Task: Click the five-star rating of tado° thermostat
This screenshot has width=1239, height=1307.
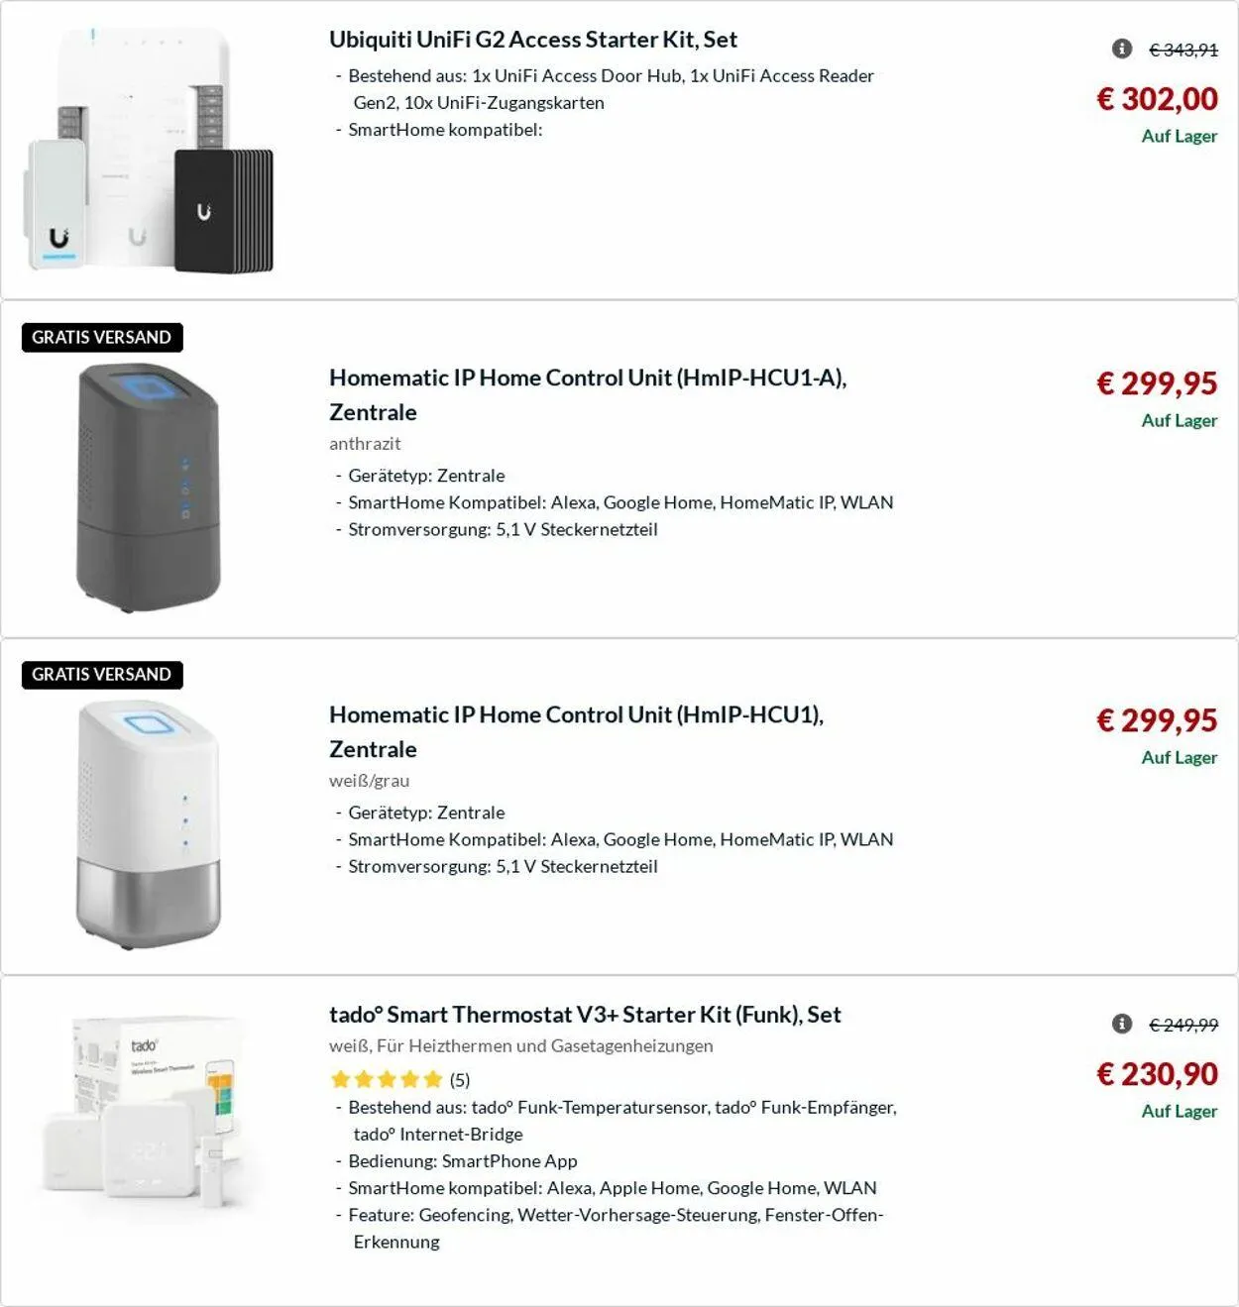Action: pyautogui.click(x=387, y=1079)
